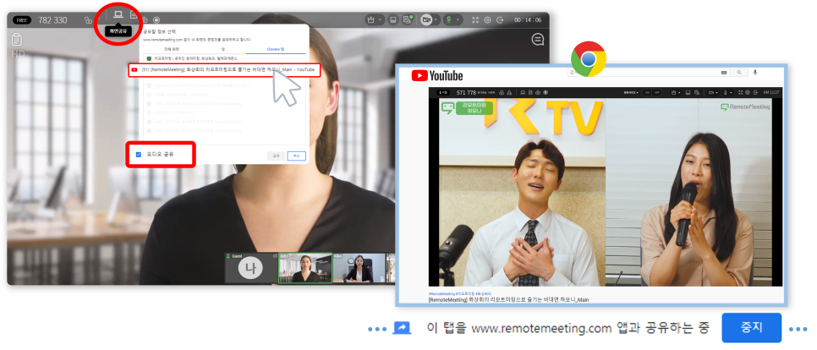Open the document share icon in meeting toolbar
The height and width of the screenshot is (350, 817).
134,14
